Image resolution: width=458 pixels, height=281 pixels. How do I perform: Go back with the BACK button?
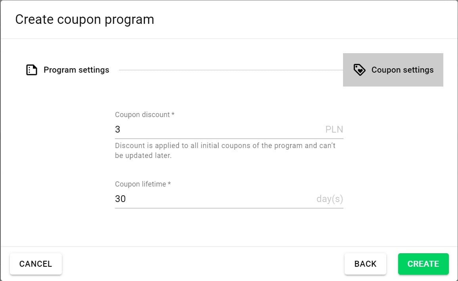(365, 264)
